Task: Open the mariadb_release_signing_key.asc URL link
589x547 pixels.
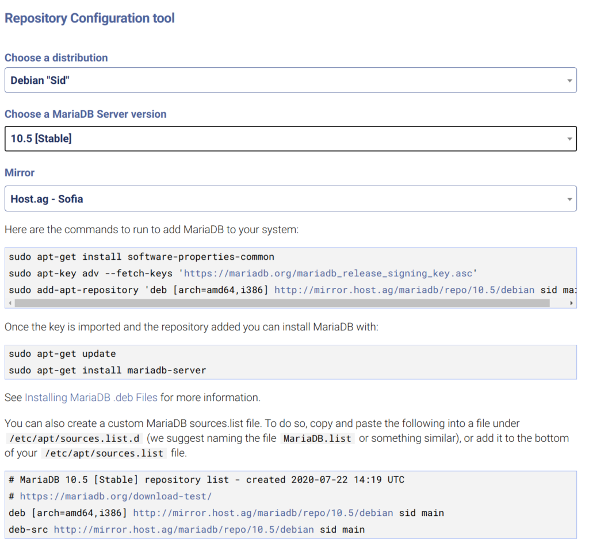Action: click(327, 273)
